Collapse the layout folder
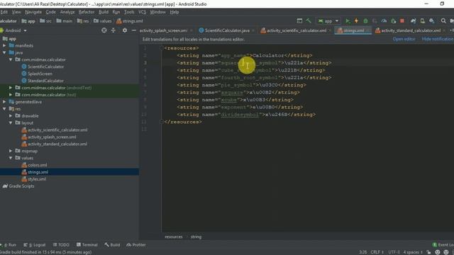Screen dimensions: 454x255 coord(11,123)
